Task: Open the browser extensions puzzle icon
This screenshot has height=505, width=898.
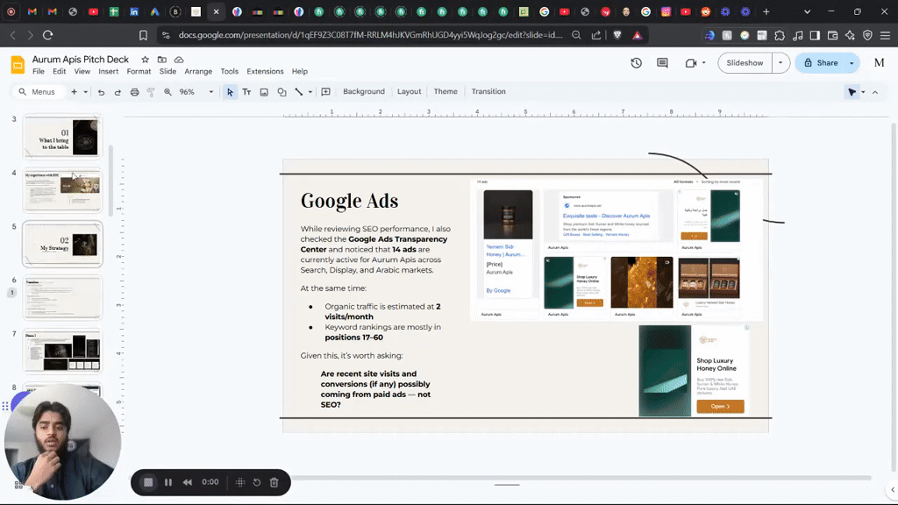Action: (780, 35)
